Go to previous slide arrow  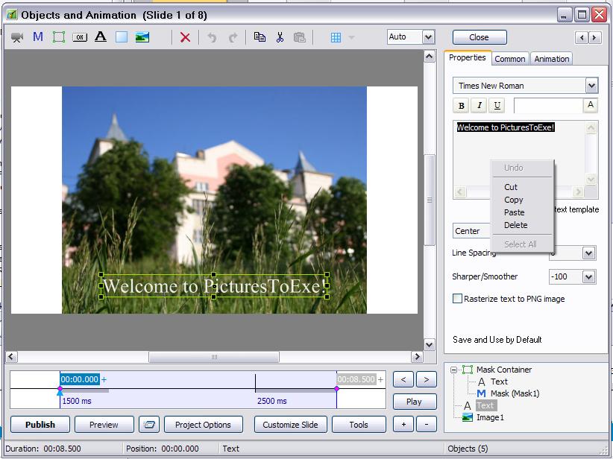pyautogui.click(x=582, y=37)
